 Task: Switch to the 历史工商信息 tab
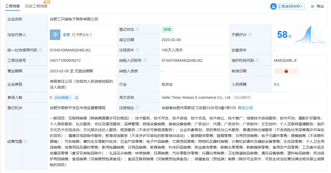click(x=36, y=6)
